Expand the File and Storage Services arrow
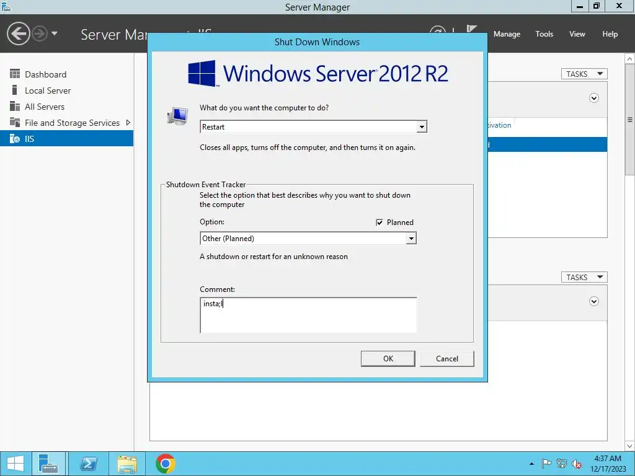 [128, 123]
